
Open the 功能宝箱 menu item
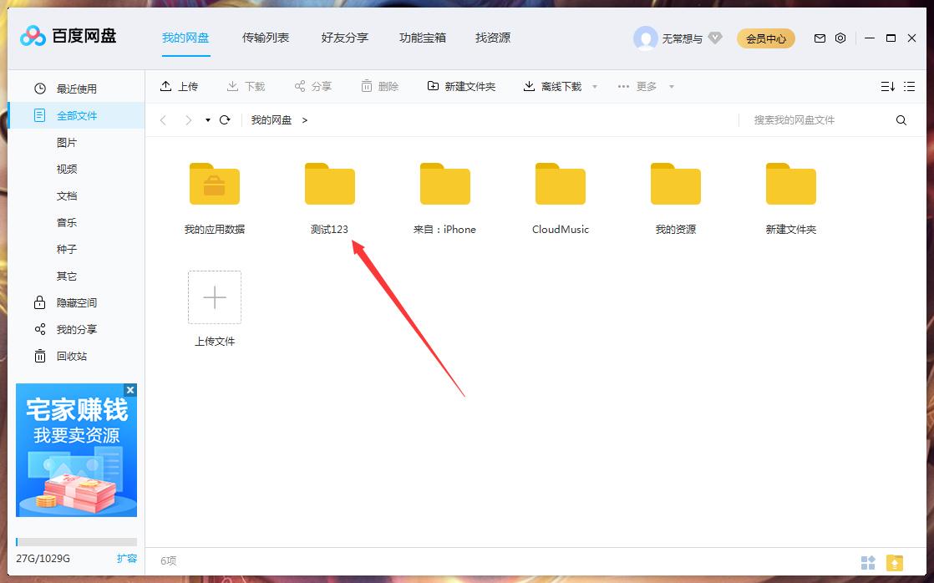[x=422, y=38]
